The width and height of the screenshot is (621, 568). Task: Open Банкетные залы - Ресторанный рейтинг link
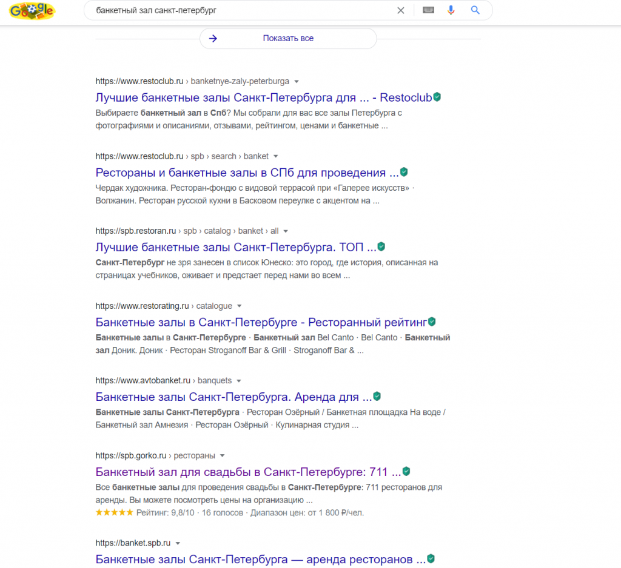pos(261,322)
